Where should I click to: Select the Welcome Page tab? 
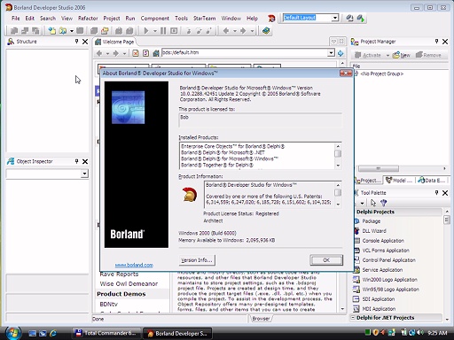(114, 42)
